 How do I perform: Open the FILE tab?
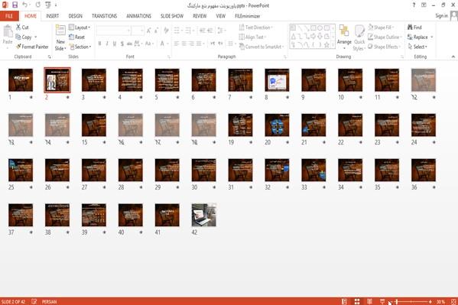click(9, 16)
